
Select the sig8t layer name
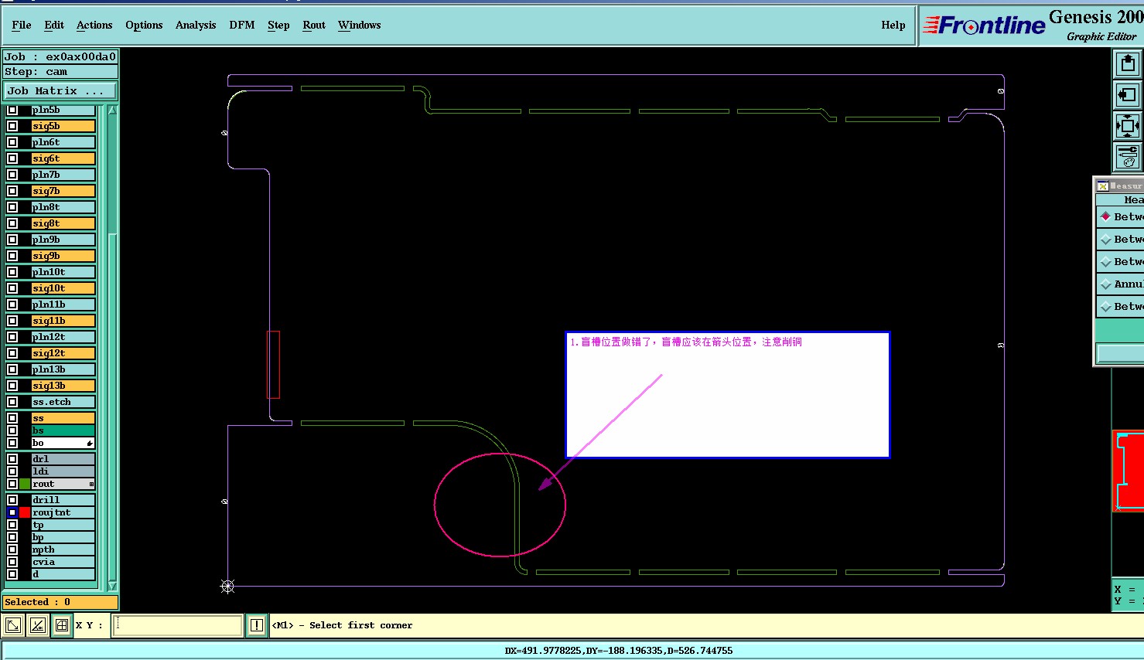63,223
